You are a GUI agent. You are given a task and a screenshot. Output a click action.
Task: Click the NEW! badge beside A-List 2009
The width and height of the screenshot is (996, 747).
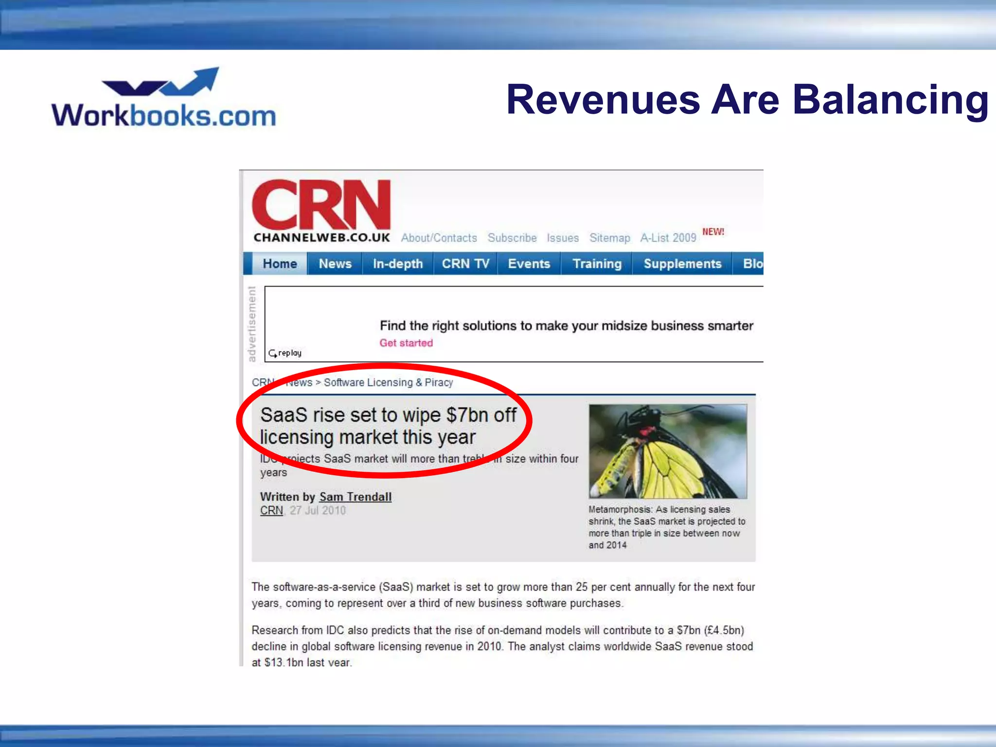(x=713, y=232)
